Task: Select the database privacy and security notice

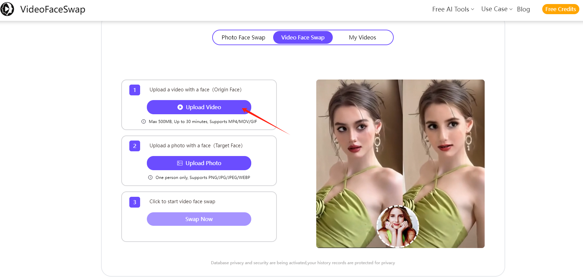Action: click(303, 263)
